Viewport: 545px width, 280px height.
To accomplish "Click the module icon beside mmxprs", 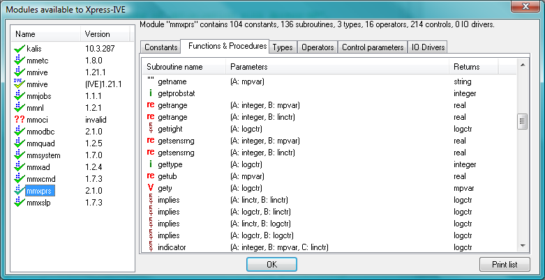I will tap(20, 191).
